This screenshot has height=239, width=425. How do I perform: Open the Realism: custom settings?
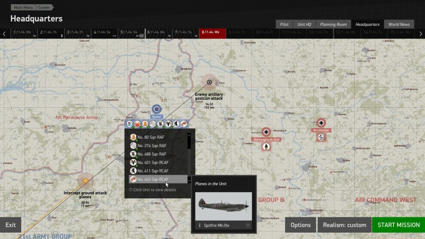(344, 225)
